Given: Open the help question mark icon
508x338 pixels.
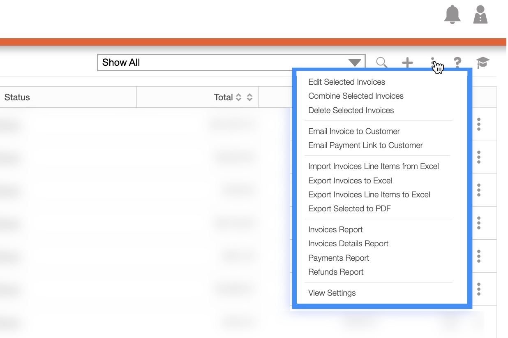Looking at the screenshot, I should (457, 63).
